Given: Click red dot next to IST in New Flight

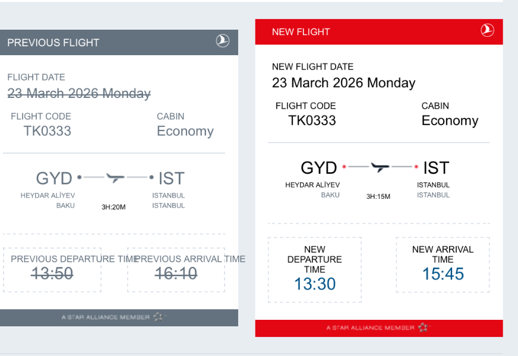Looking at the screenshot, I should coord(416,167).
